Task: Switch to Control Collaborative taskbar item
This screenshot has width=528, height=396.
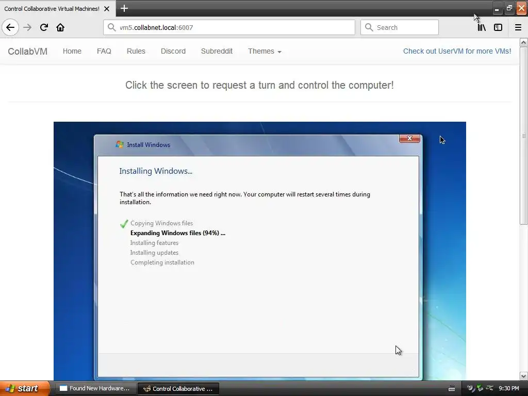Action: 178,389
